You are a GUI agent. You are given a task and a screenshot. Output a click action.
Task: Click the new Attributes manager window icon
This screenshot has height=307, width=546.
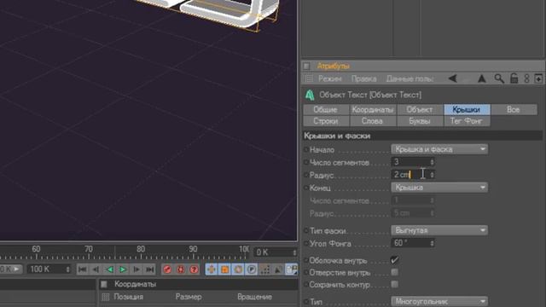click(538, 78)
